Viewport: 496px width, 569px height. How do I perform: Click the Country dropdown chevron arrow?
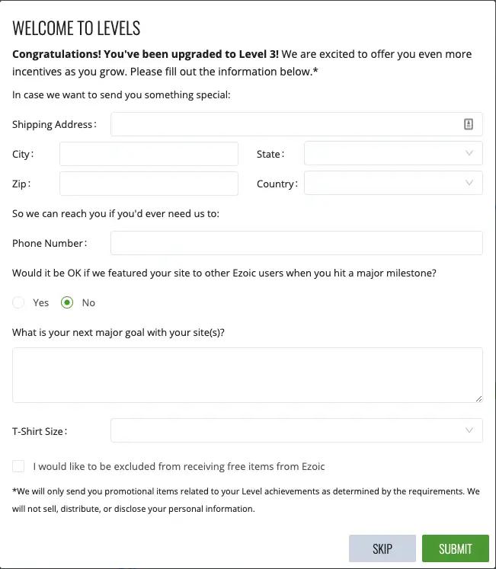469,183
